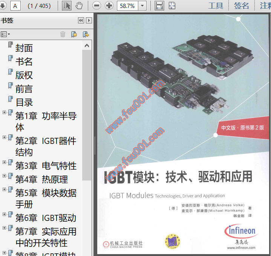Go to 前言 bookmark
Image resolution: width=271 pixels, height=256 pixels.
(24, 89)
